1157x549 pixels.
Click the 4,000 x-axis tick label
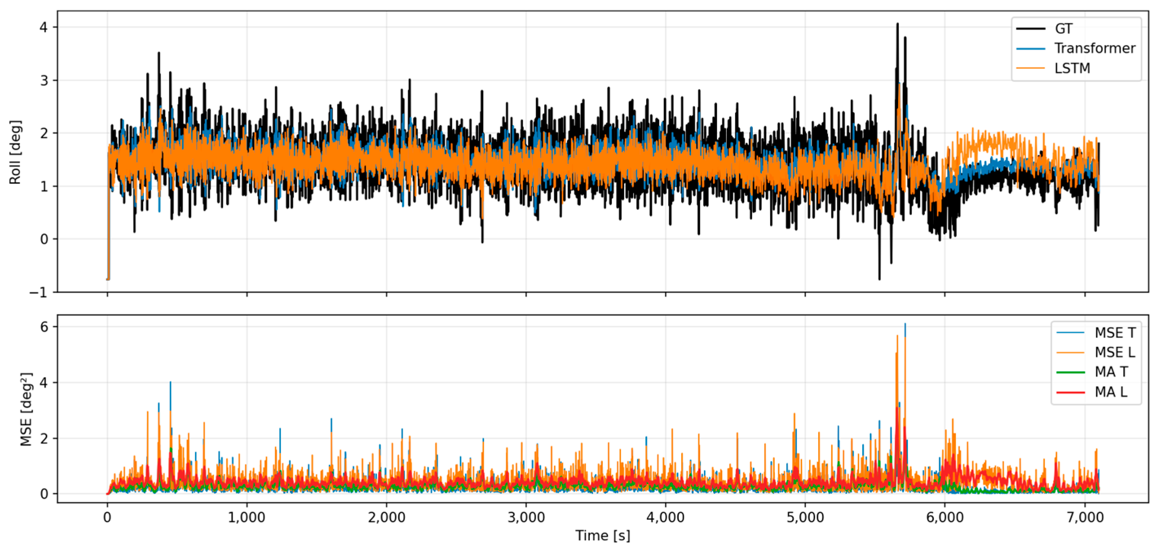665,517
